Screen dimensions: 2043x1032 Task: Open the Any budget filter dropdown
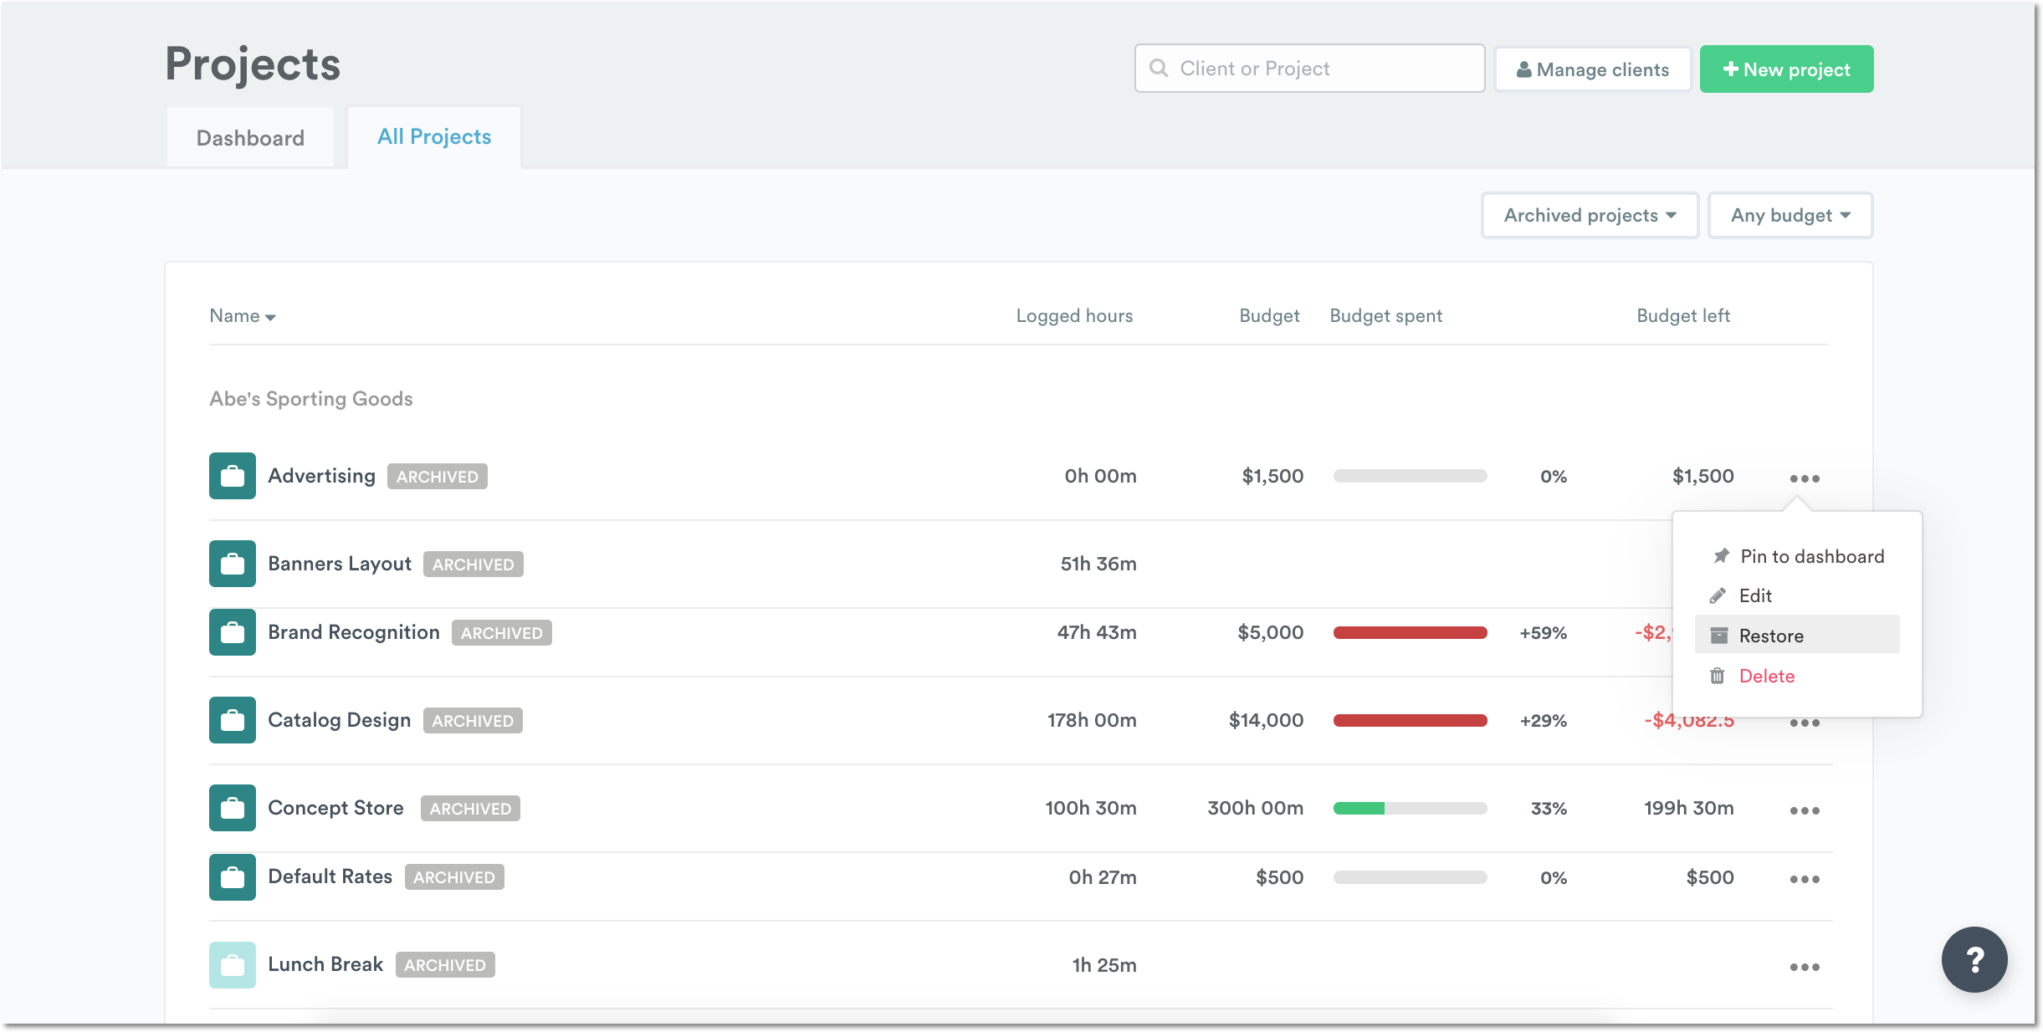tap(1790, 215)
